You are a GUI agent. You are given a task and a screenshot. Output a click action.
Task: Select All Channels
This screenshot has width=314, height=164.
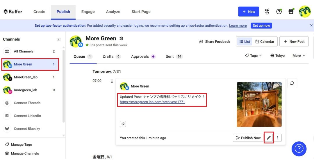coord(30,51)
